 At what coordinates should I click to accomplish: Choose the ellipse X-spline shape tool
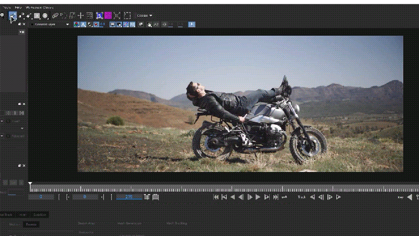[45, 16]
